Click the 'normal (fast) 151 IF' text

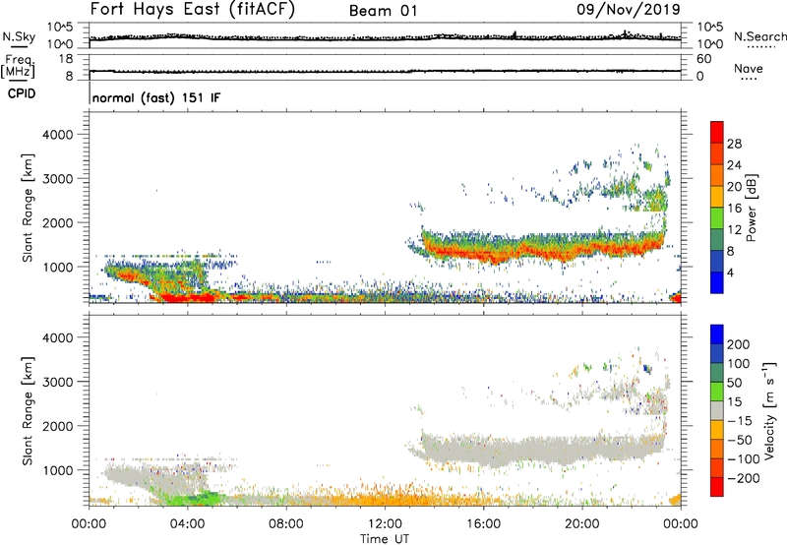tap(156, 97)
